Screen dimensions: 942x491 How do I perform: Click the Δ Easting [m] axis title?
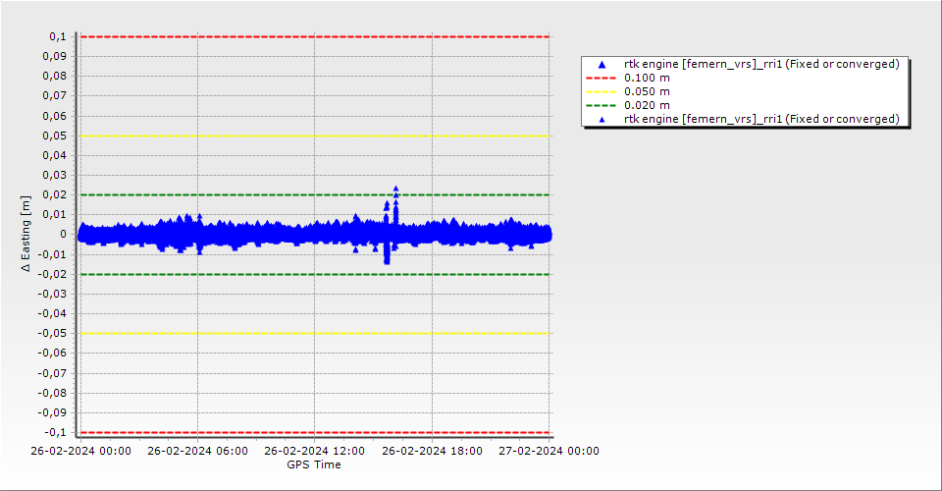(26, 234)
